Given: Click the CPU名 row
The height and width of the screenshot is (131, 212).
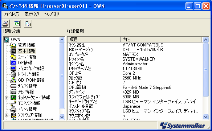Looking at the screenshot, I should [x=135, y=73].
